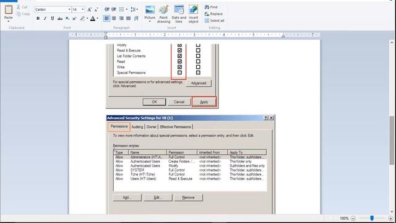This screenshot has width=396, height=223.
Task: Click the Deny checkbox for Read & Execute
Action: (x=198, y=50)
